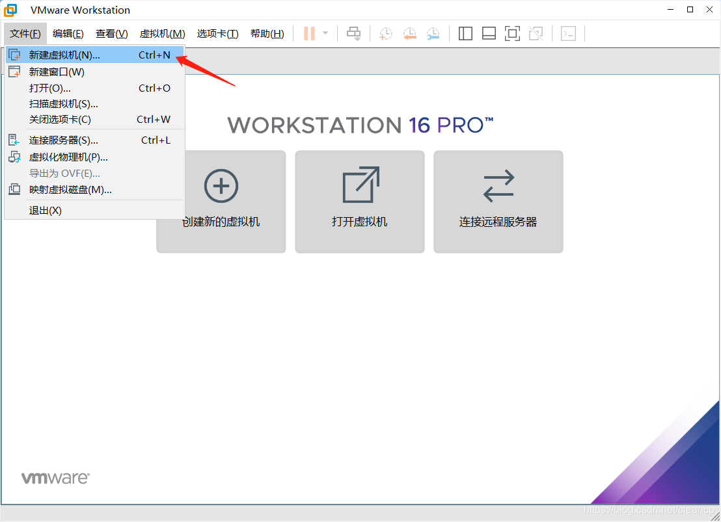Click the 连接远程服务器 tile
Image resolution: width=721 pixels, height=522 pixels.
pyautogui.click(x=498, y=202)
